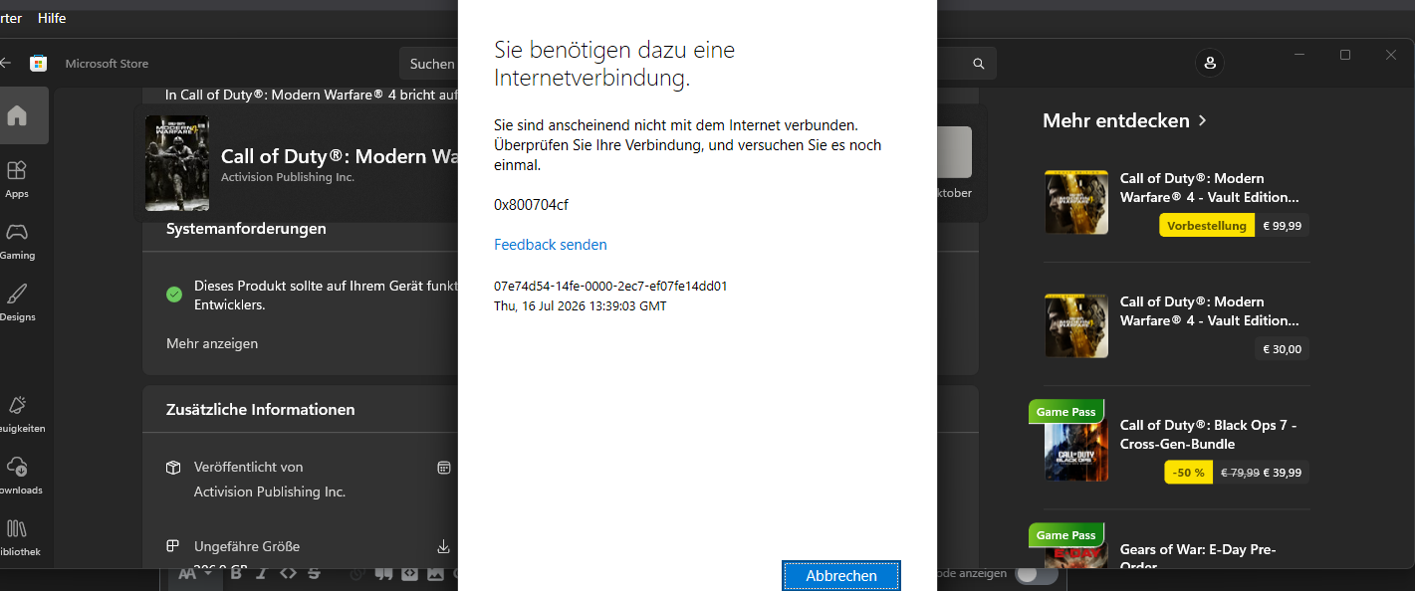Click the Systemanforderungen heading
The height and width of the screenshot is (591, 1415).
246,229
